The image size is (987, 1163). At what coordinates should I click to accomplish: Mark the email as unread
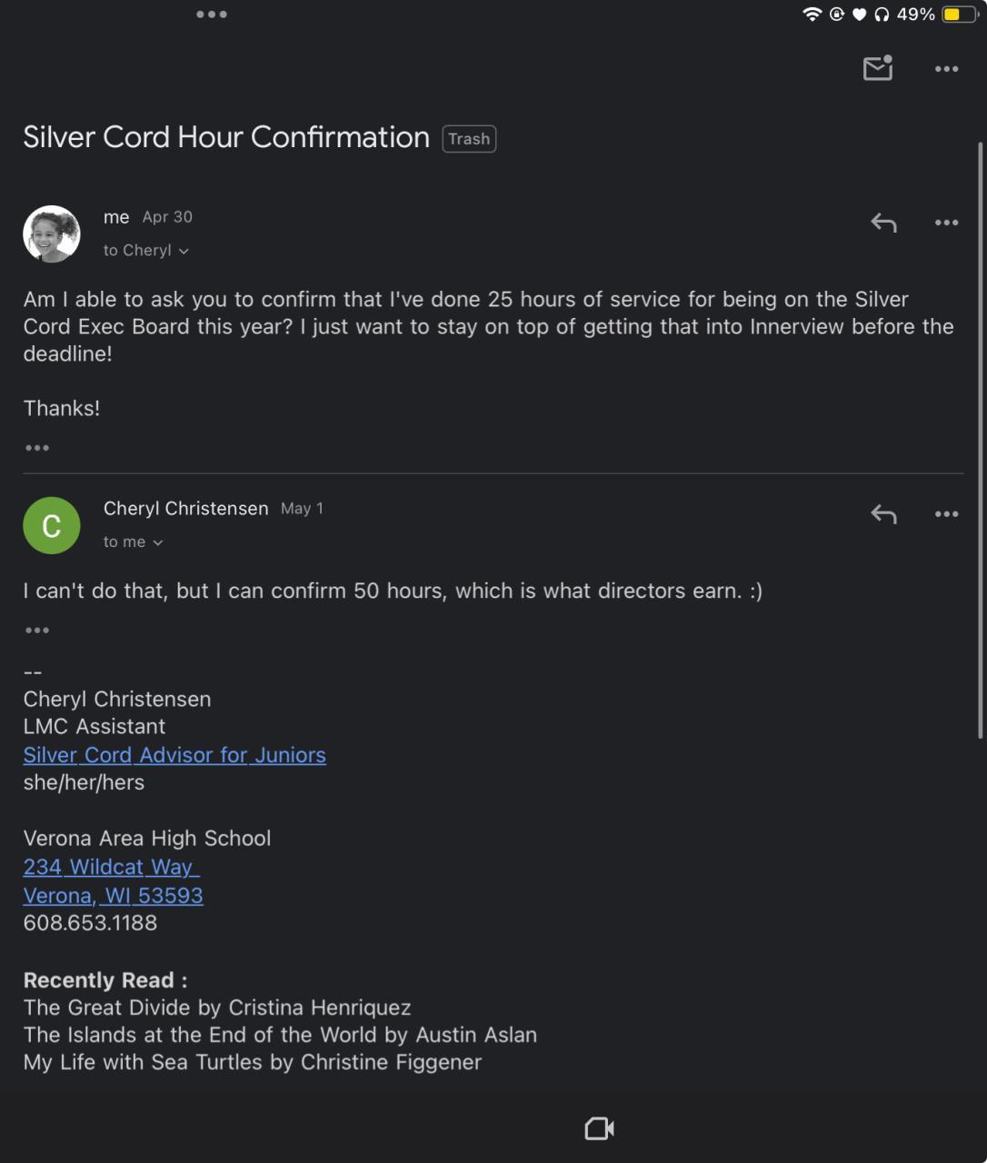click(x=877, y=68)
